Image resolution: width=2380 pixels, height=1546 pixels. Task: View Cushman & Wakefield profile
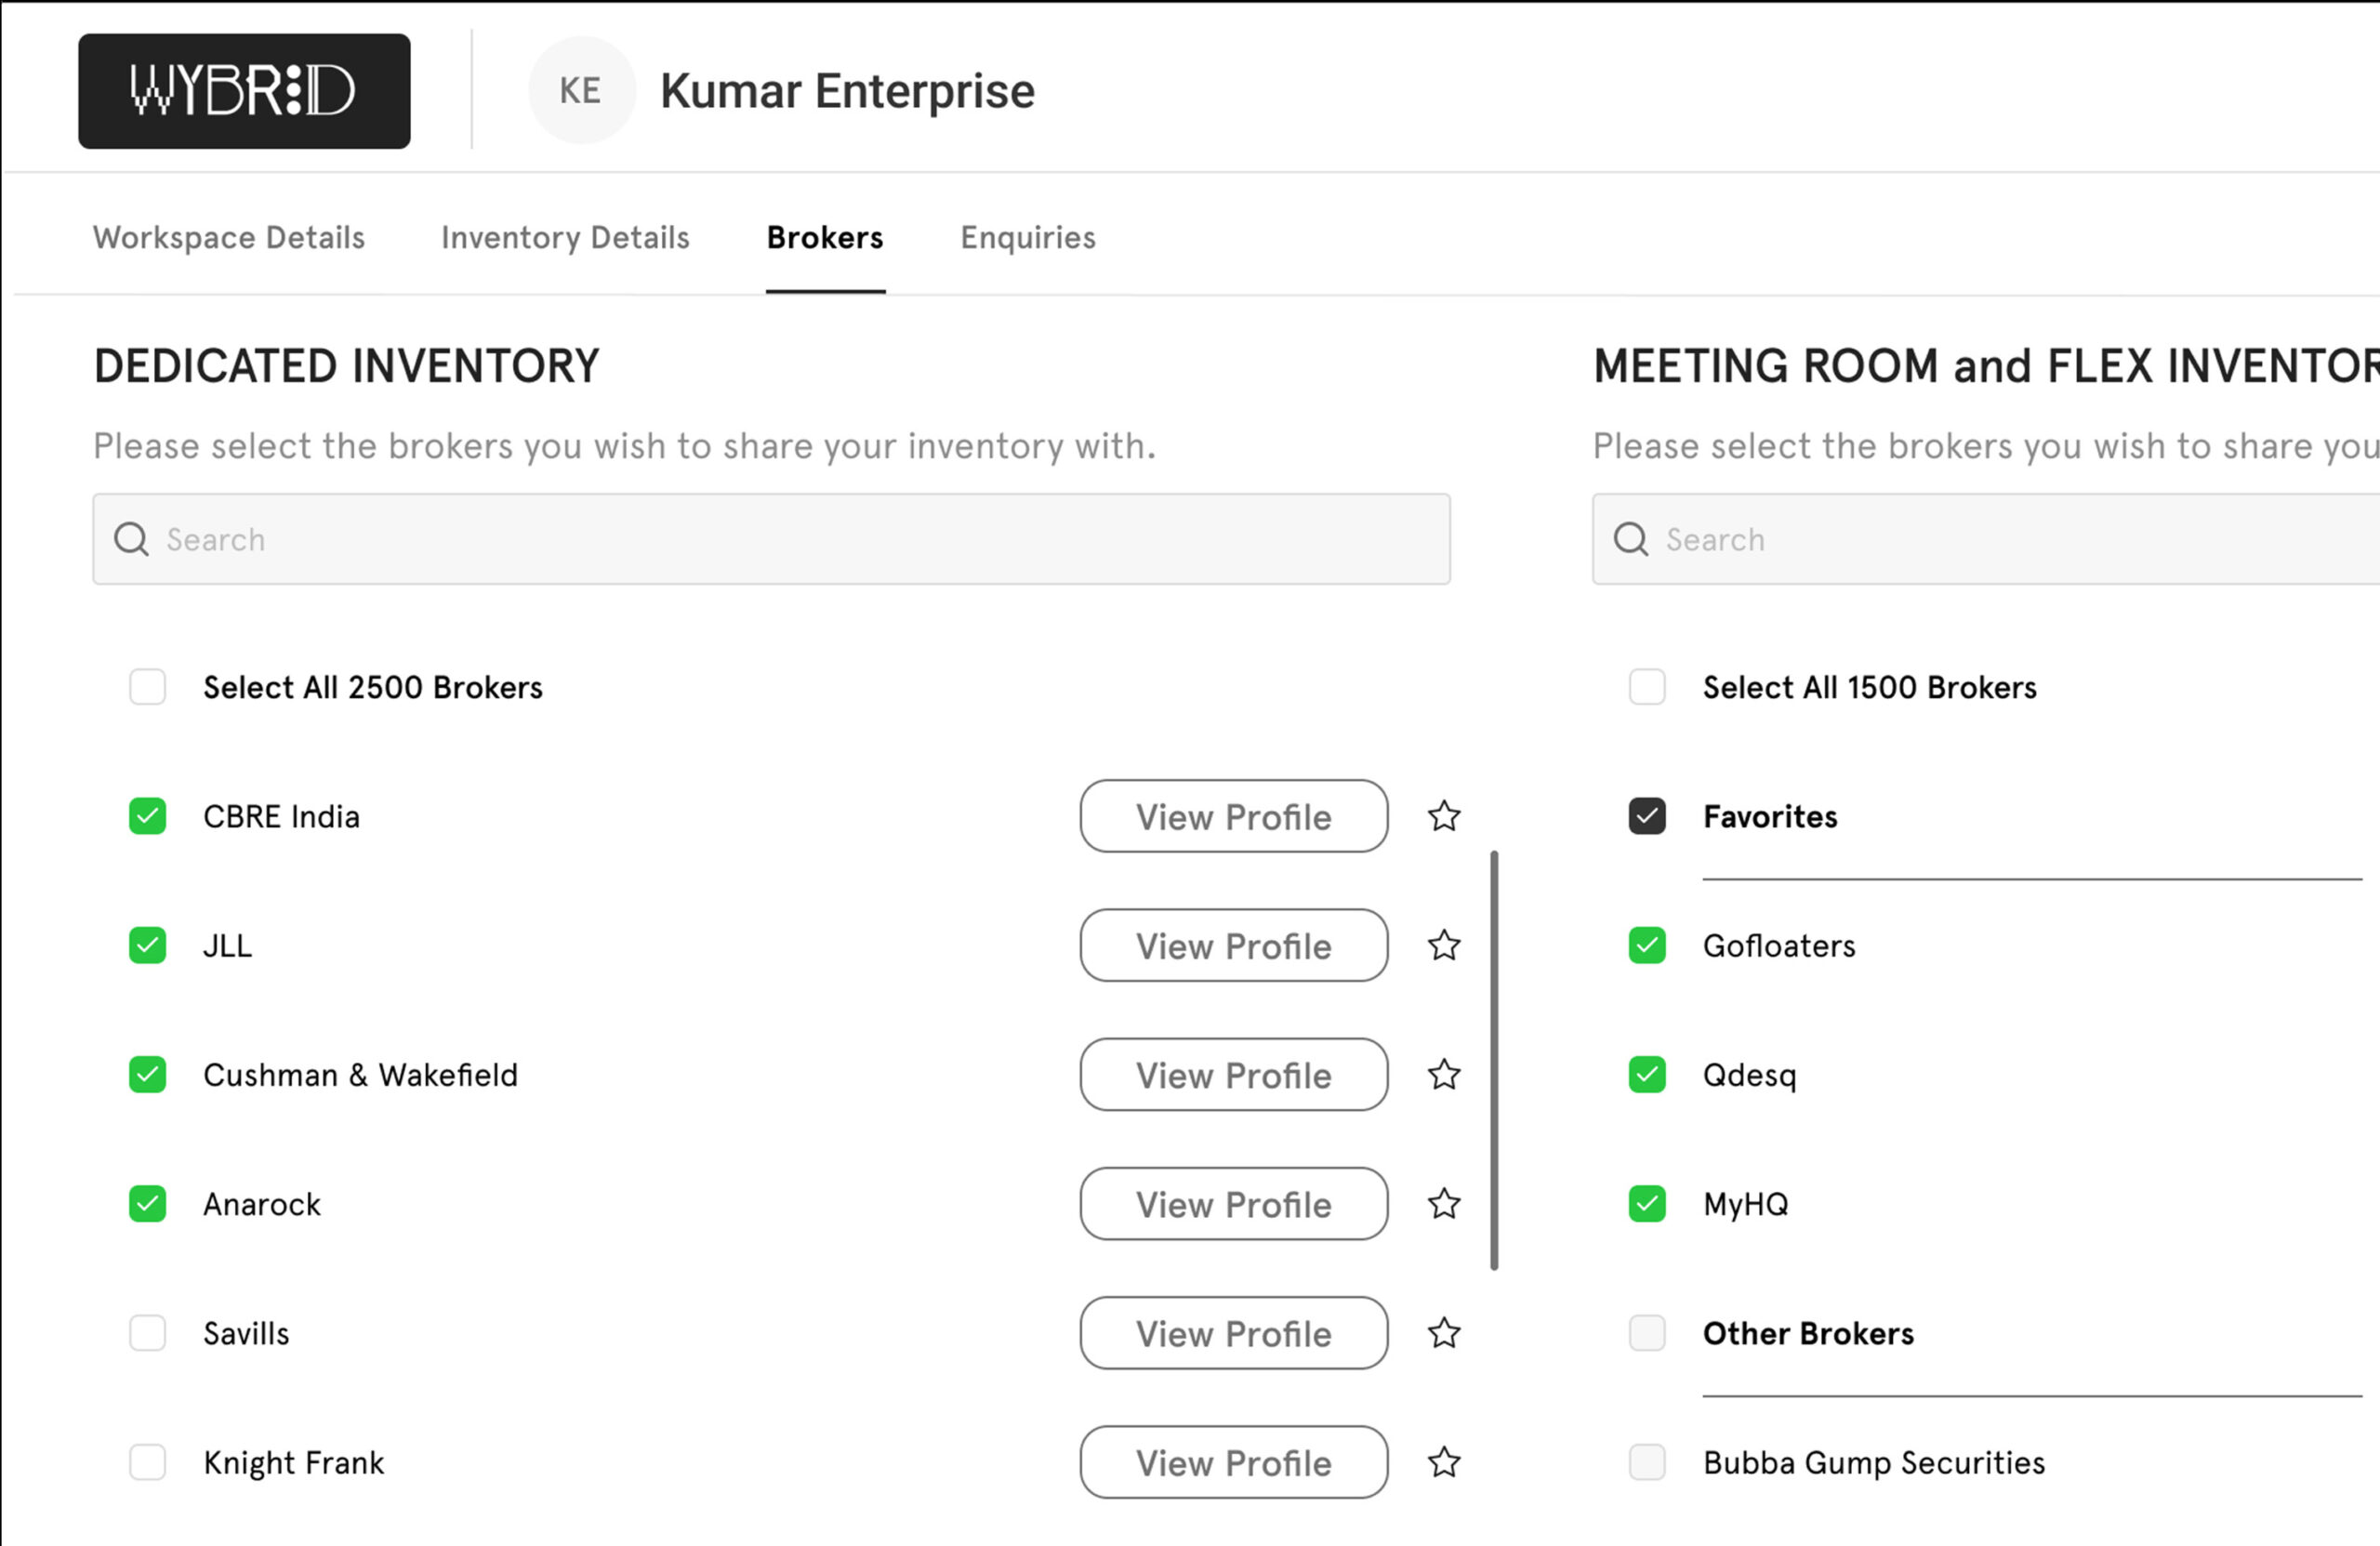tap(1234, 1074)
